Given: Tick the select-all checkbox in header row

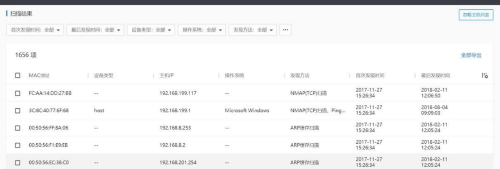Looking at the screenshot, I should 18,76.
